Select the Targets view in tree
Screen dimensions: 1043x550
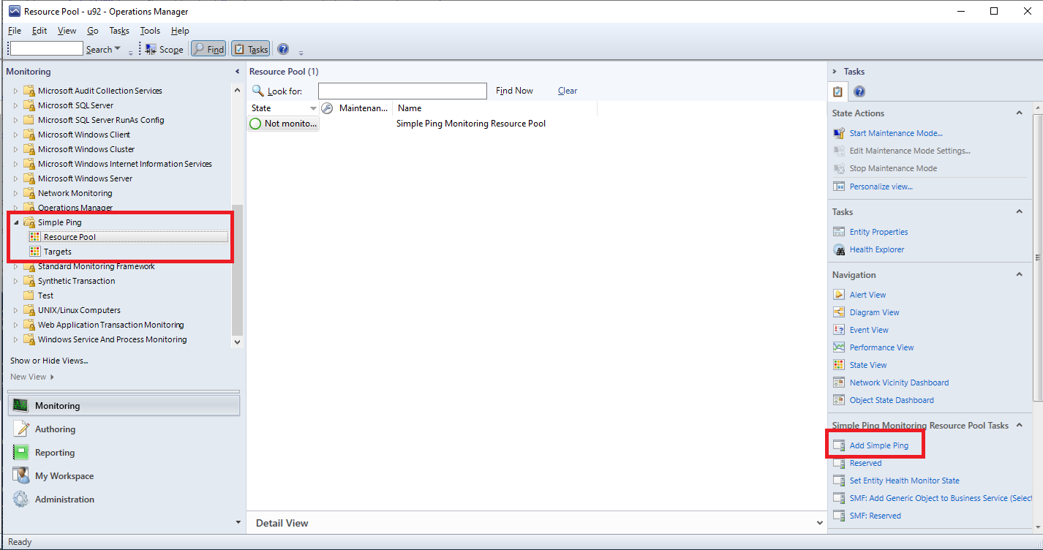pyautogui.click(x=57, y=252)
